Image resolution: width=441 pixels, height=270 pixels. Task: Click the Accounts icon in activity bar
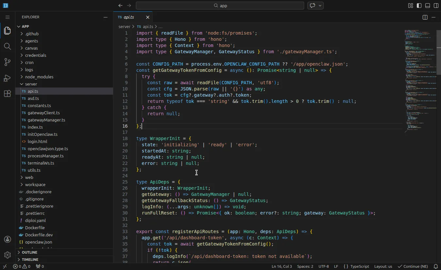coord(8,239)
